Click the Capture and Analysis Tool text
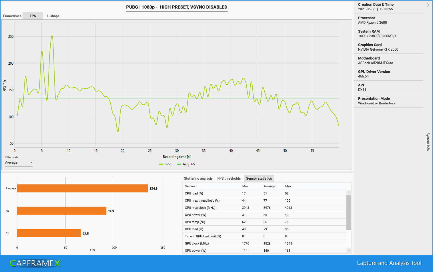The height and width of the screenshot is (272, 433). click(x=389, y=263)
